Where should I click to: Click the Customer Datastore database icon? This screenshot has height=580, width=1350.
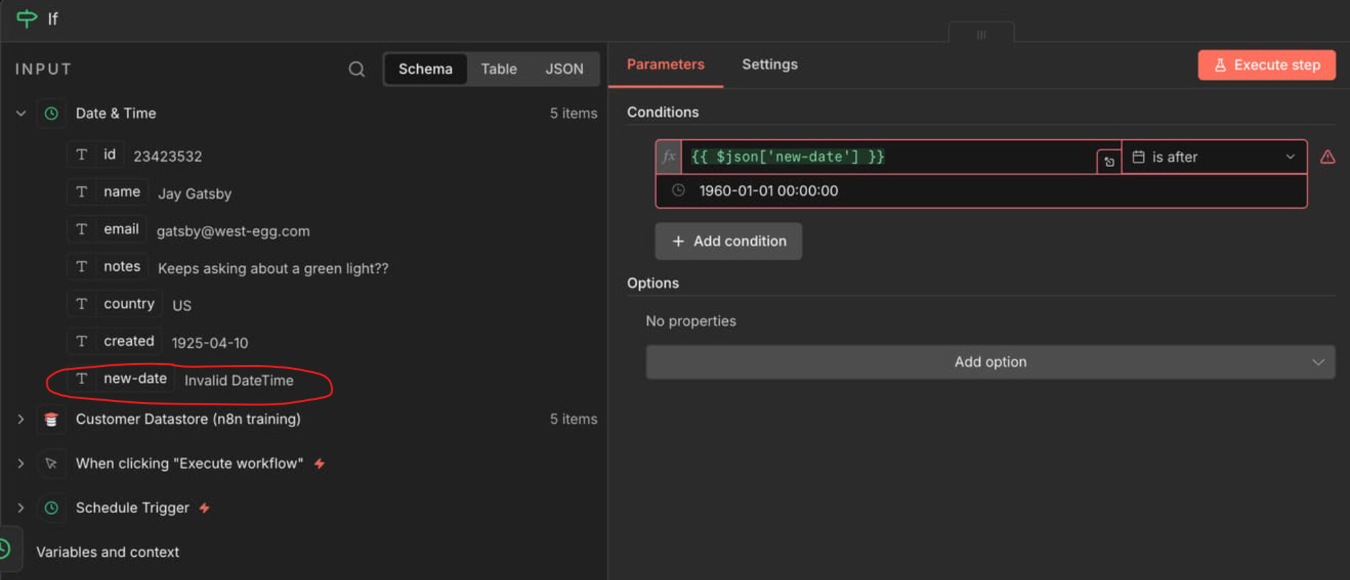(51, 420)
